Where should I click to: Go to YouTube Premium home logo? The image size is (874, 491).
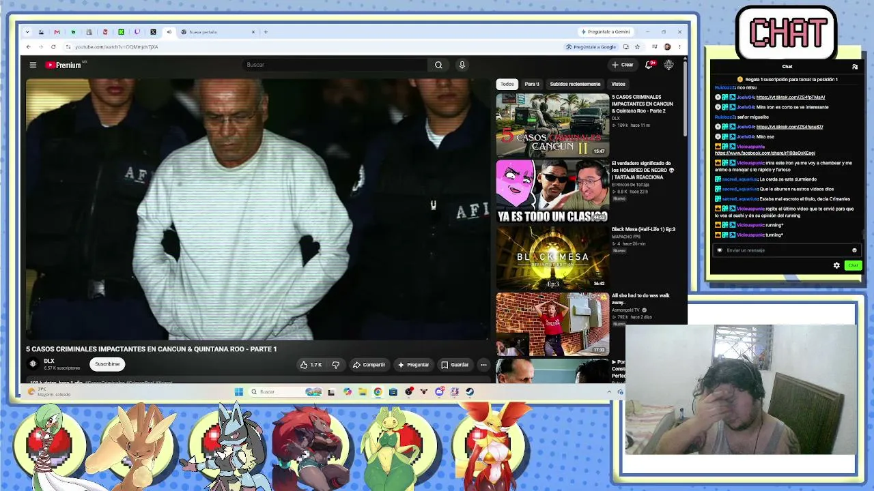click(x=64, y=65)
